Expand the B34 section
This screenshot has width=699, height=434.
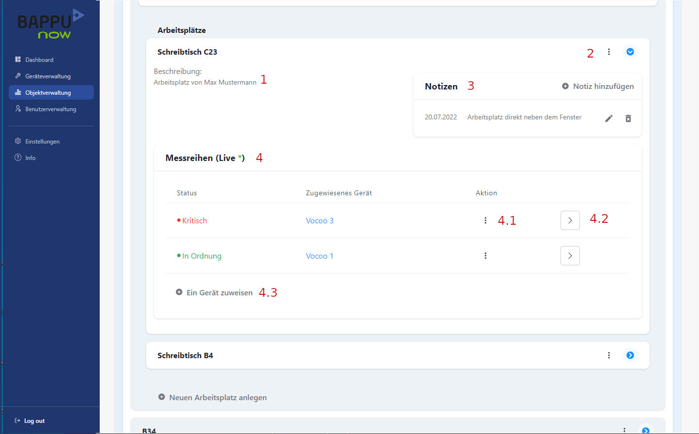coord(646,430)
